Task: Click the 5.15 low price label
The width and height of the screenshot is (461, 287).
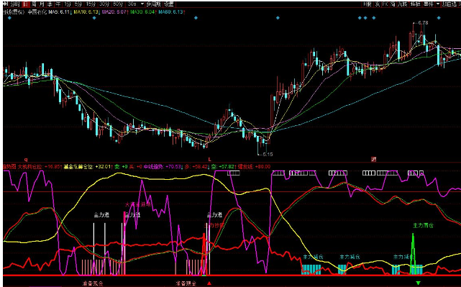Action: tap(268, 154)
